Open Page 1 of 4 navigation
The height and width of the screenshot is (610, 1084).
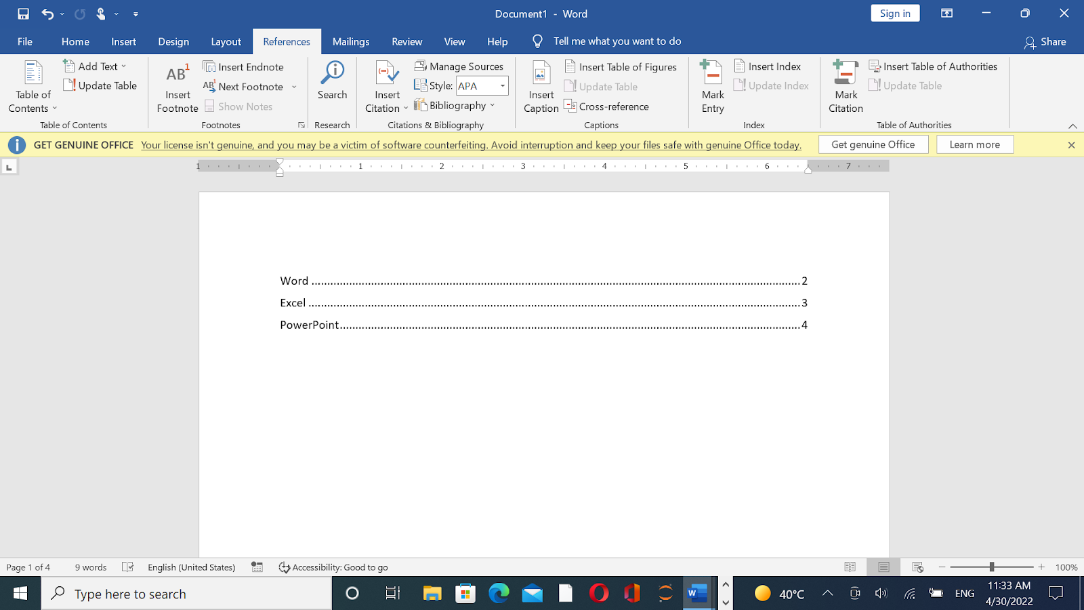pos(28,567)
